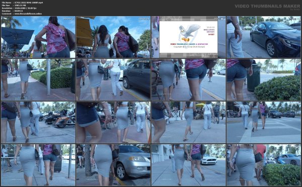302x187 pixels.
Task: Open thumbnail with green trash can and hedge
Action: point(264,79)
